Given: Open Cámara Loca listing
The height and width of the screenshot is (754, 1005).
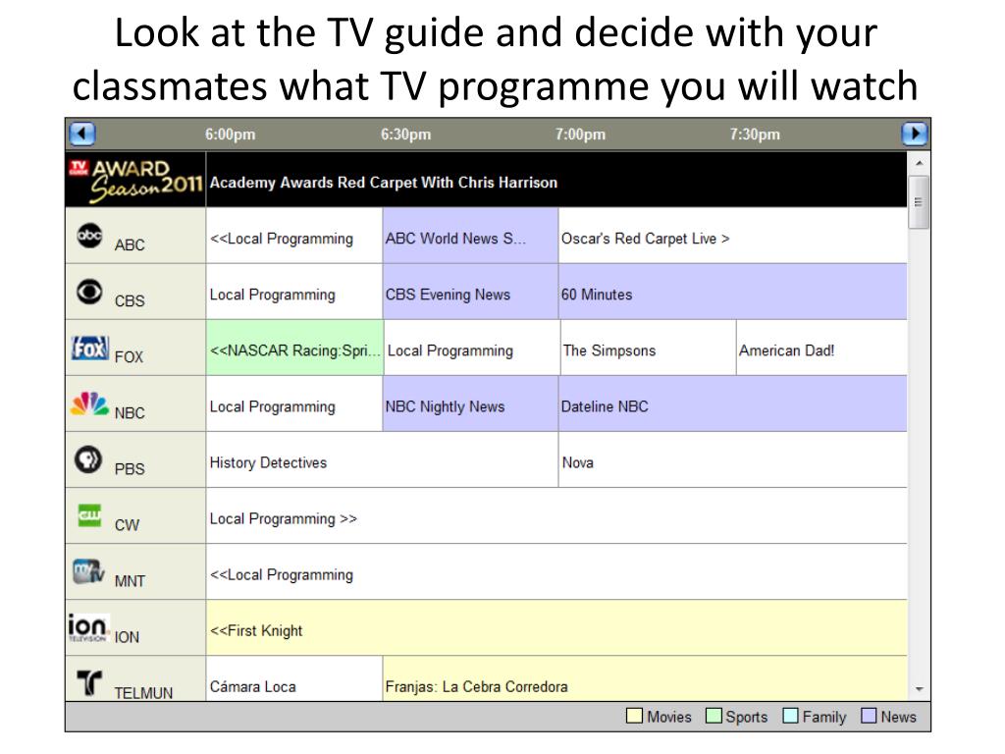Looking at the screenshot, I should (x=294, y=678).
